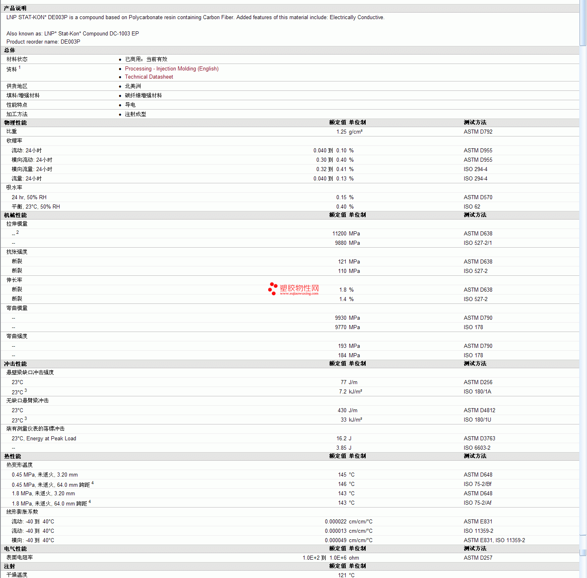Viewport: 587px width, 578px height.
Task: Click the 弯曲强度 property label
Action: coord(17,336)
